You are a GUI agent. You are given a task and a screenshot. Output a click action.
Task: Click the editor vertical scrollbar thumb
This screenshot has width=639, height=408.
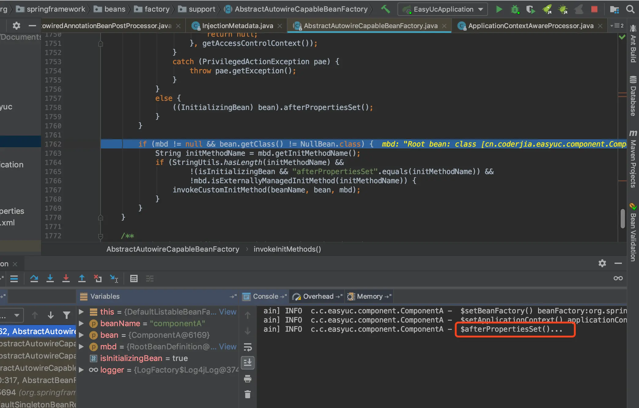[622, 218]
